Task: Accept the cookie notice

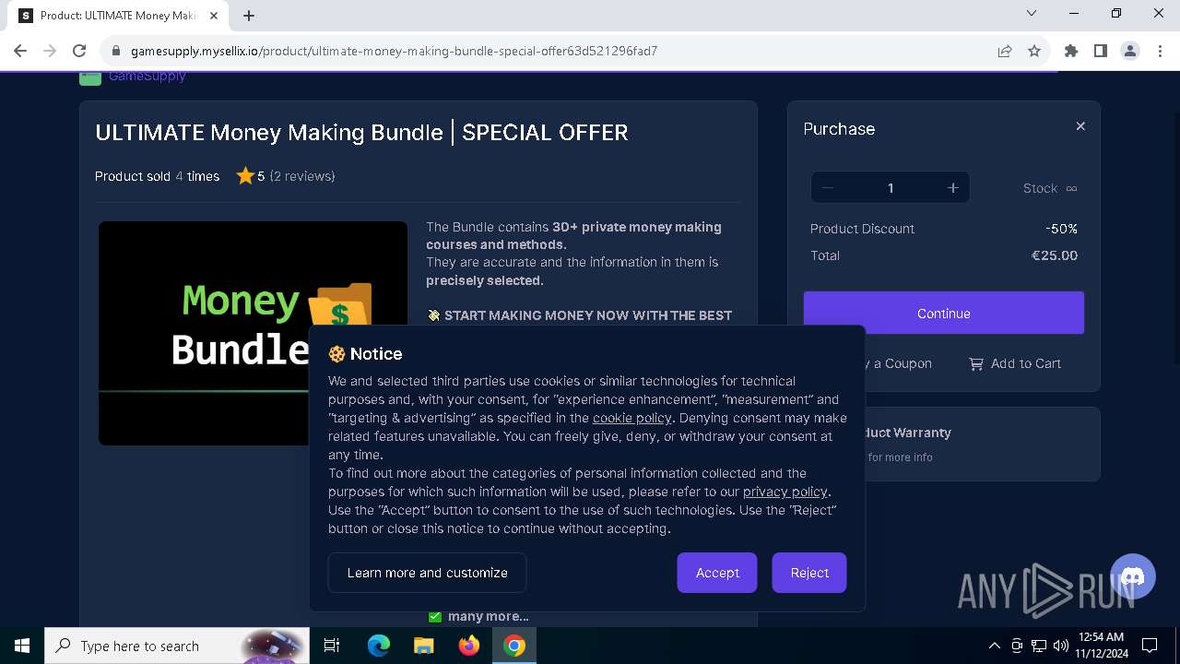Action: 717,573
